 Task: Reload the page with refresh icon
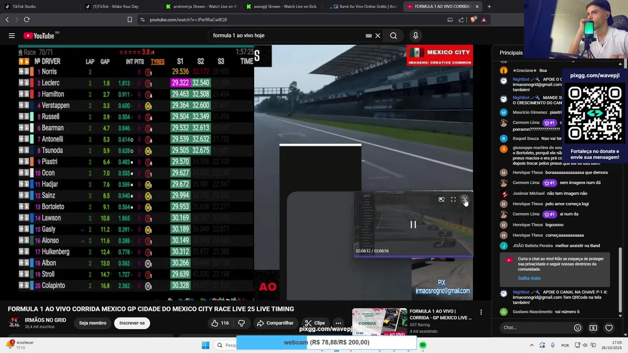pos(26,20)
